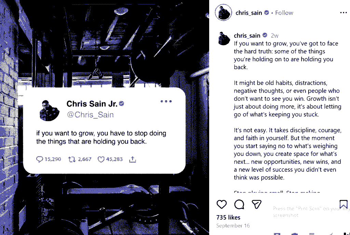Click the chris_sain username in header
This screenshot has height=235, width=350.
click(249, 13)
